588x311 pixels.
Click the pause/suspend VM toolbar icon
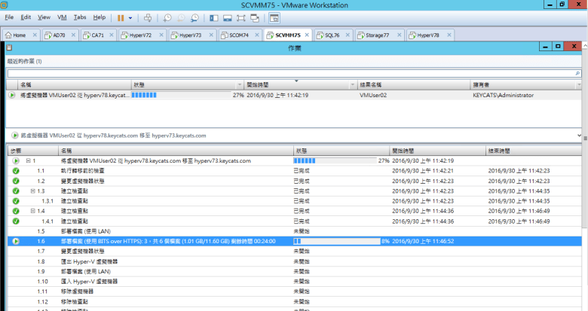(x=121, y=17)
